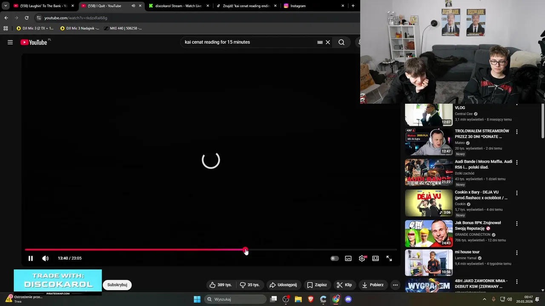Screen dimensions: 545x306
Task: Open options menu for DEJA VU video
Action: (517, 193)
